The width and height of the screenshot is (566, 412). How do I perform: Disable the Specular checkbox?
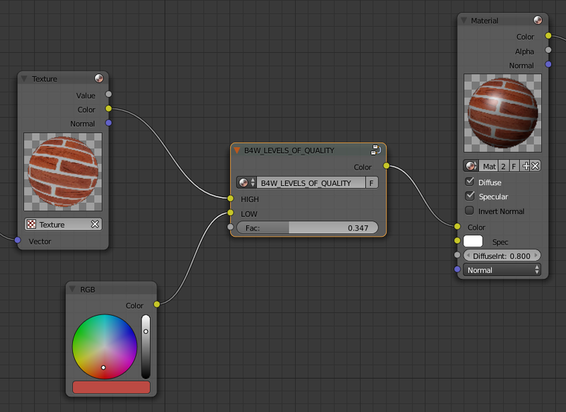(x=470, y=196)
